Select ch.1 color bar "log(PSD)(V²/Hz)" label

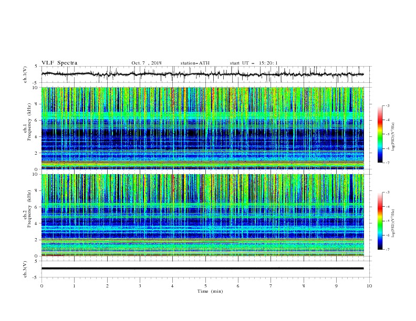pyautogui.click(x=393, y=137)
